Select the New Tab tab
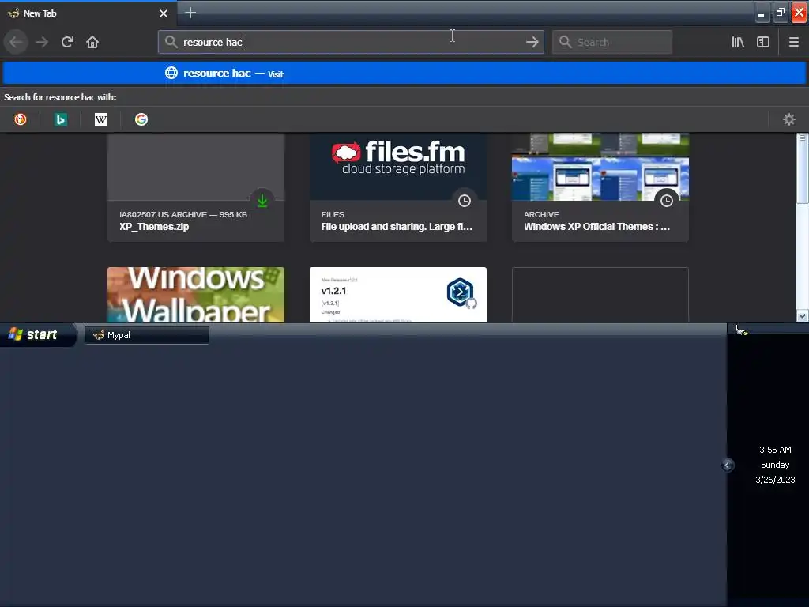 tap(88, 13)
